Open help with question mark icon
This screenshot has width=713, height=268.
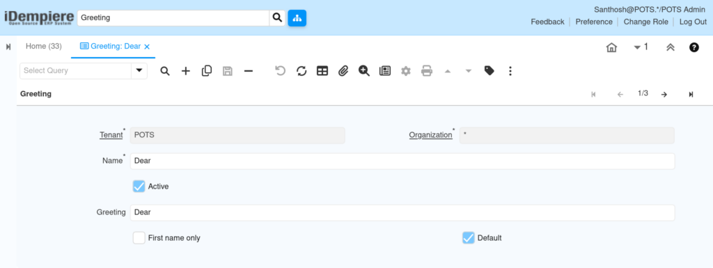point(694,47)
